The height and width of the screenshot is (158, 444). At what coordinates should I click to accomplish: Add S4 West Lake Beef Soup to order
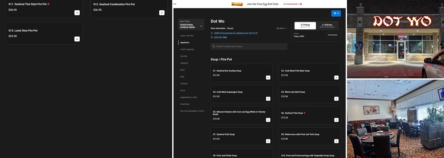click(336, 99)
